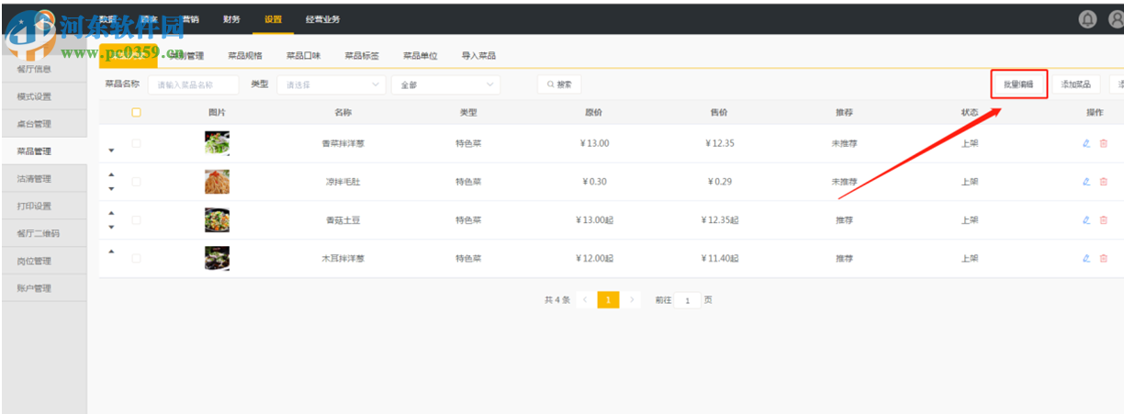Screen dimensions: 1124x414
Task: Click the 凉拌毛肚 dish photo thumbnail
Action: click(217, 182)
